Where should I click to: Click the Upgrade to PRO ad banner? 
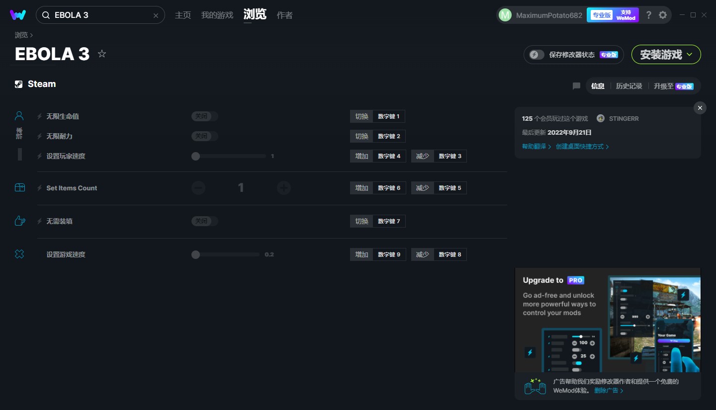(x=608, y=321)
